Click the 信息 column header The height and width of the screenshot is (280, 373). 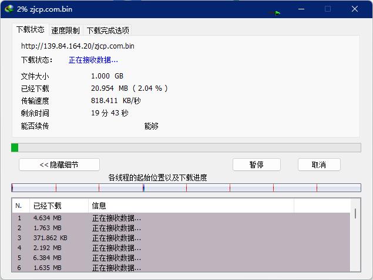coord(191,206)
